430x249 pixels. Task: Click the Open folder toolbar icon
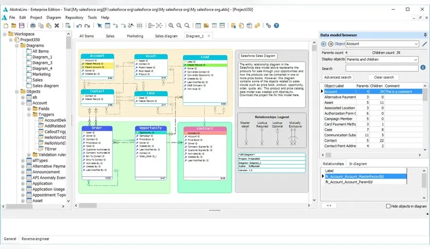click(14, 26)
